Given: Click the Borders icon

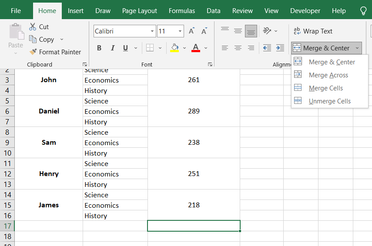Looking at the screenshot, I should [150, 48].
